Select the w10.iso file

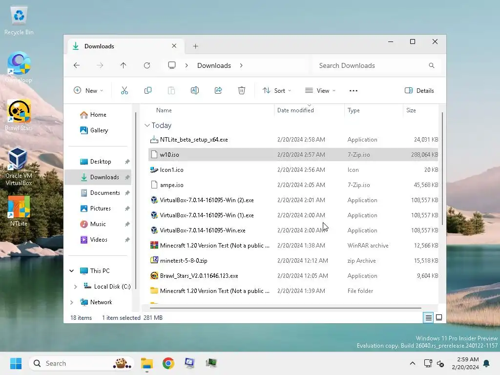click(293, 155)
